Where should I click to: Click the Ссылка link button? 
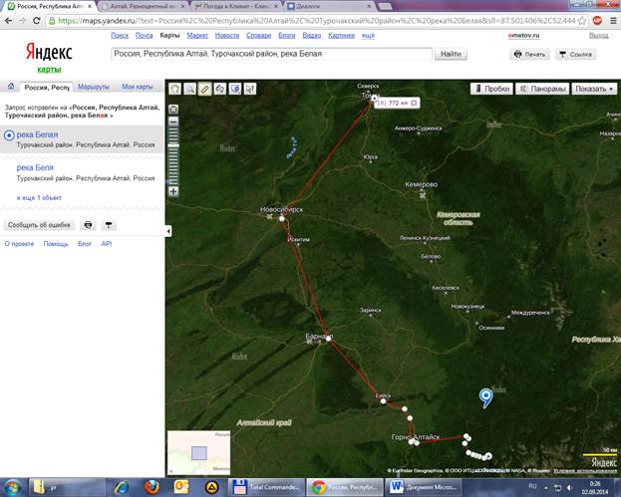click(576, 54)
